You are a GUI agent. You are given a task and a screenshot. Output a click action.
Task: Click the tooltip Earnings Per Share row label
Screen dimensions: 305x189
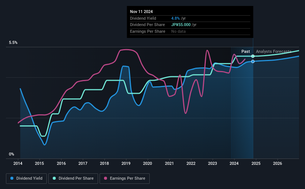[147, 31]
